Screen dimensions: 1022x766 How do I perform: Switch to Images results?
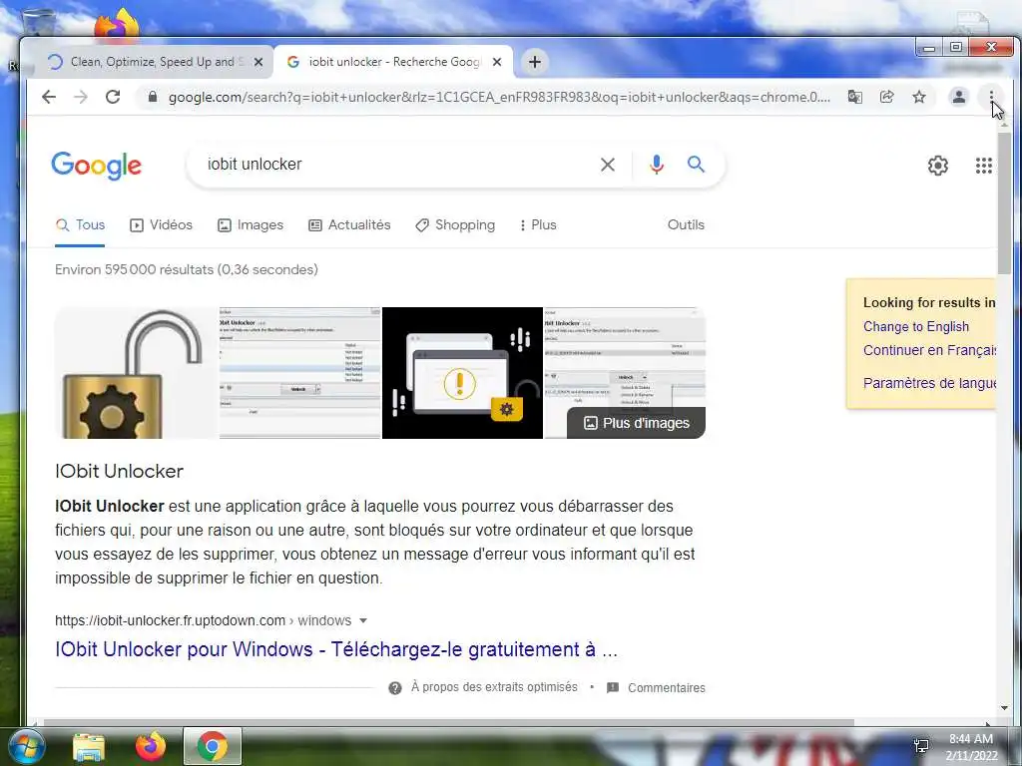click(251, 224)
